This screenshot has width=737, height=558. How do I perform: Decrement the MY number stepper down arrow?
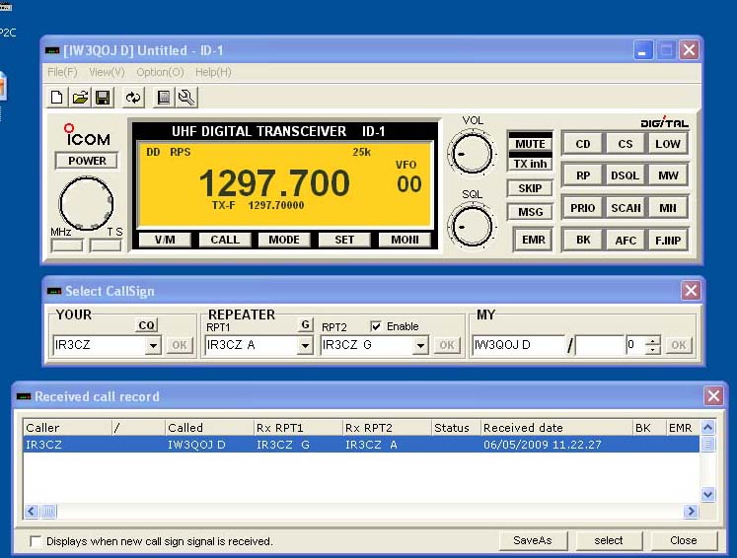pos(652,350)
